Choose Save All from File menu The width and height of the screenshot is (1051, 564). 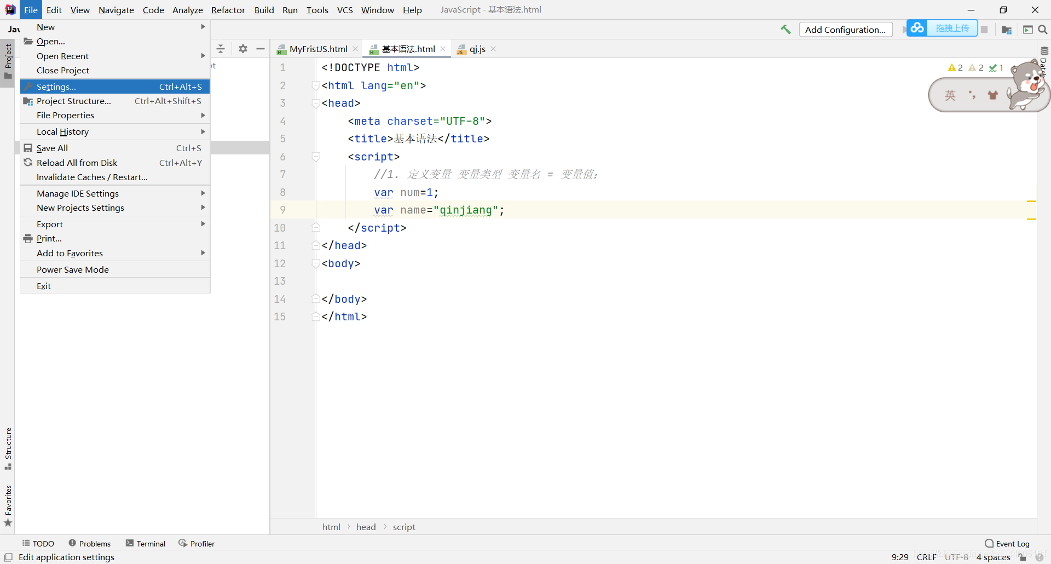(x=115, y=148)
